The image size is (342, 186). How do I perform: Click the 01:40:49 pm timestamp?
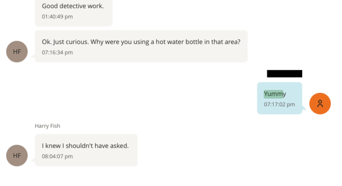tap(57, 17)
